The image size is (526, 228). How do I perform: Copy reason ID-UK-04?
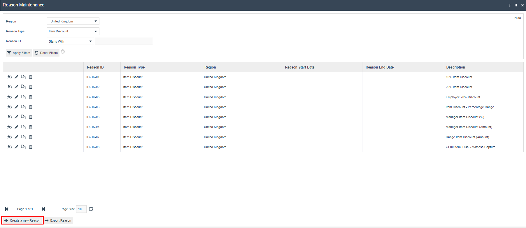[x=23, y=127]
